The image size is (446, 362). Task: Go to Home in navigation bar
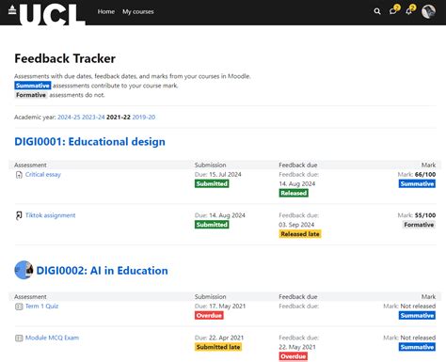pyautogui.click(x=106, y=11)
